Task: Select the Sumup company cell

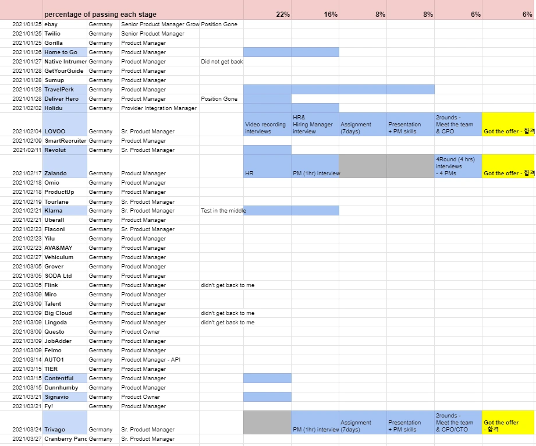Action: pos(65,80)
